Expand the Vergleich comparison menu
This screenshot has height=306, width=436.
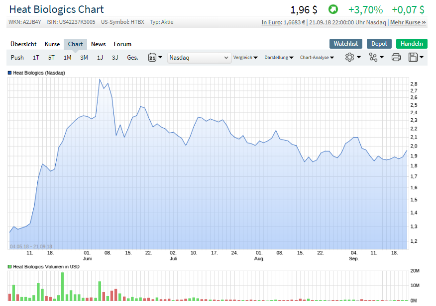coord(245,57)
